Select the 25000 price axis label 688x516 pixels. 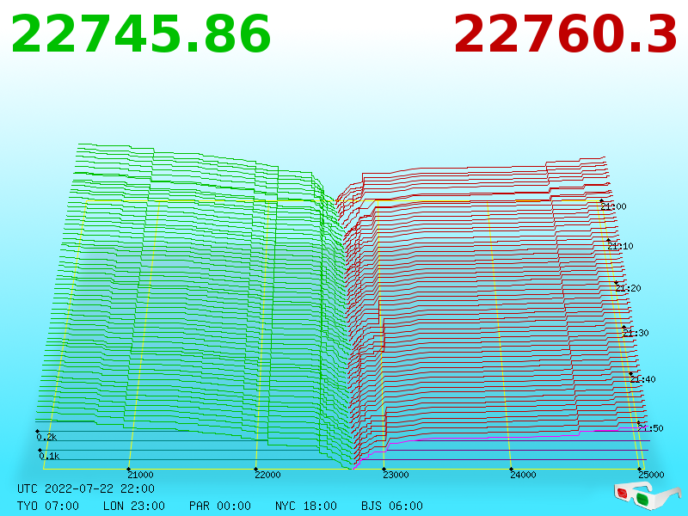[x=651, y=475]
